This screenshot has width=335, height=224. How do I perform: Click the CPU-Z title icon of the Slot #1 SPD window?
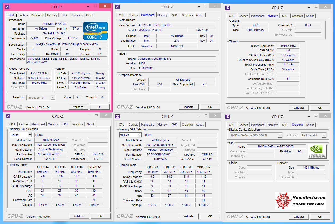[x=8, y=116]
